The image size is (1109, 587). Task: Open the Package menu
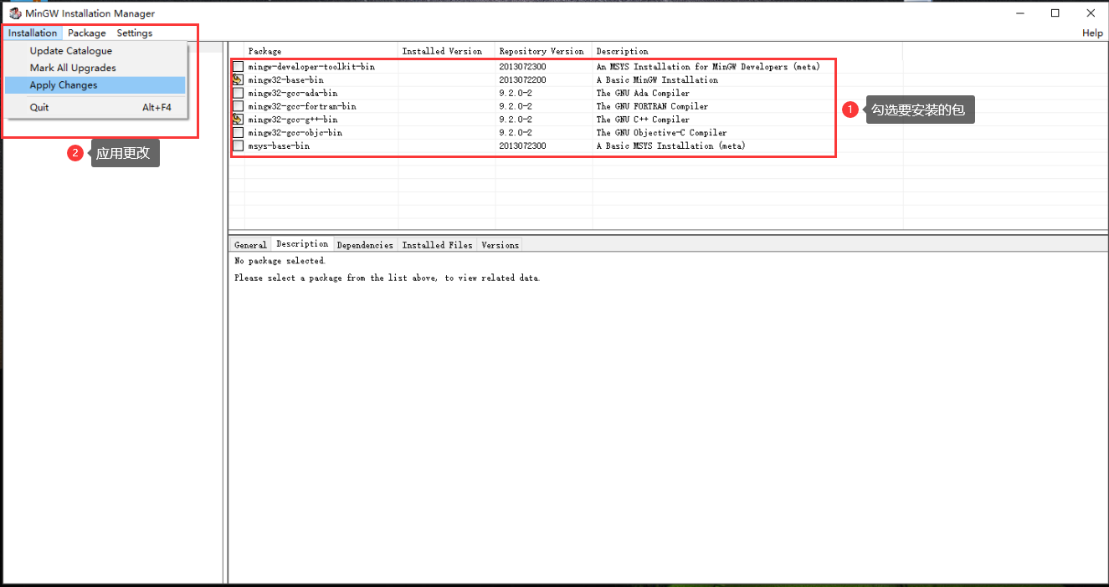(x=87, y=33)
